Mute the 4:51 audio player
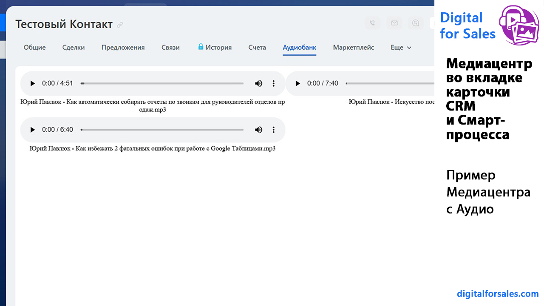Screen dimensions: 544x306 tap(258, 83)
